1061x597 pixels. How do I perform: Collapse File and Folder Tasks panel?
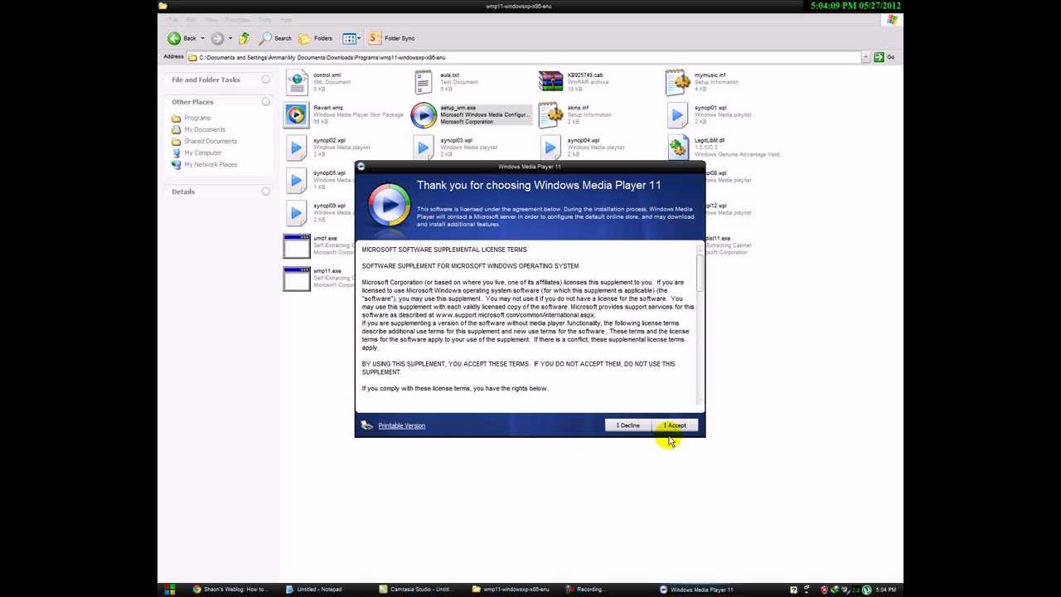265,80
